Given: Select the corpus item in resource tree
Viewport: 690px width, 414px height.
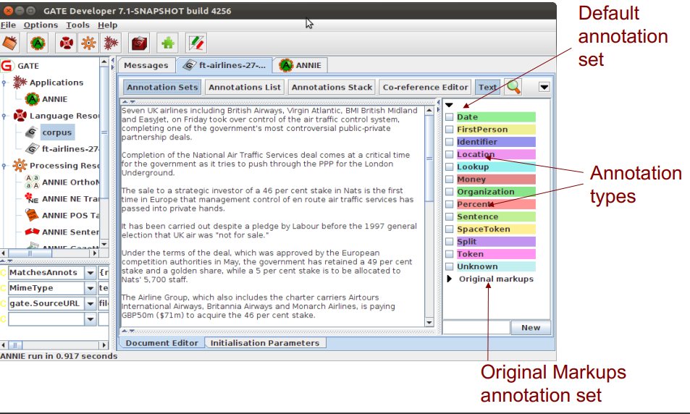Looking at the screenshot, I should click(x=56, y=132).
